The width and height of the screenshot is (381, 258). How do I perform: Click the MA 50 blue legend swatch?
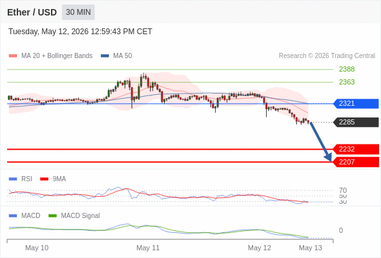point(105,56)
